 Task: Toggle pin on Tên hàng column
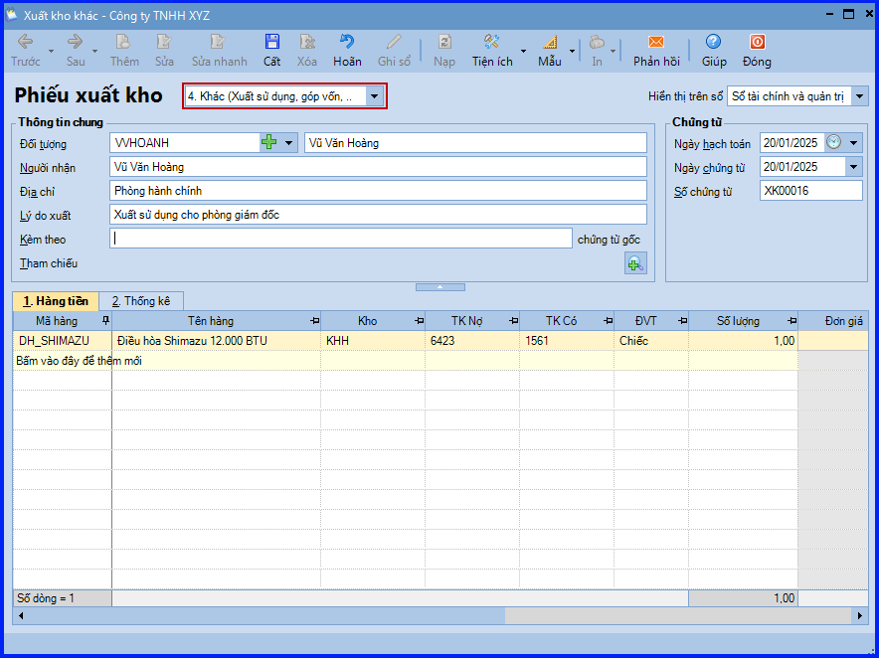[x=314, y=321]
